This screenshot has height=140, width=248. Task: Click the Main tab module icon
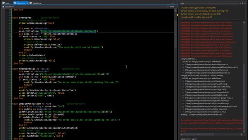(3, 3)
